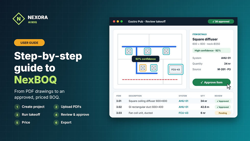
Task: Click step 4 Review & approve
Action: pyautogui.click(x=71, y=114)
